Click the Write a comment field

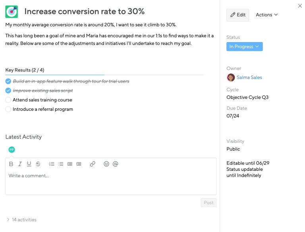111,181
